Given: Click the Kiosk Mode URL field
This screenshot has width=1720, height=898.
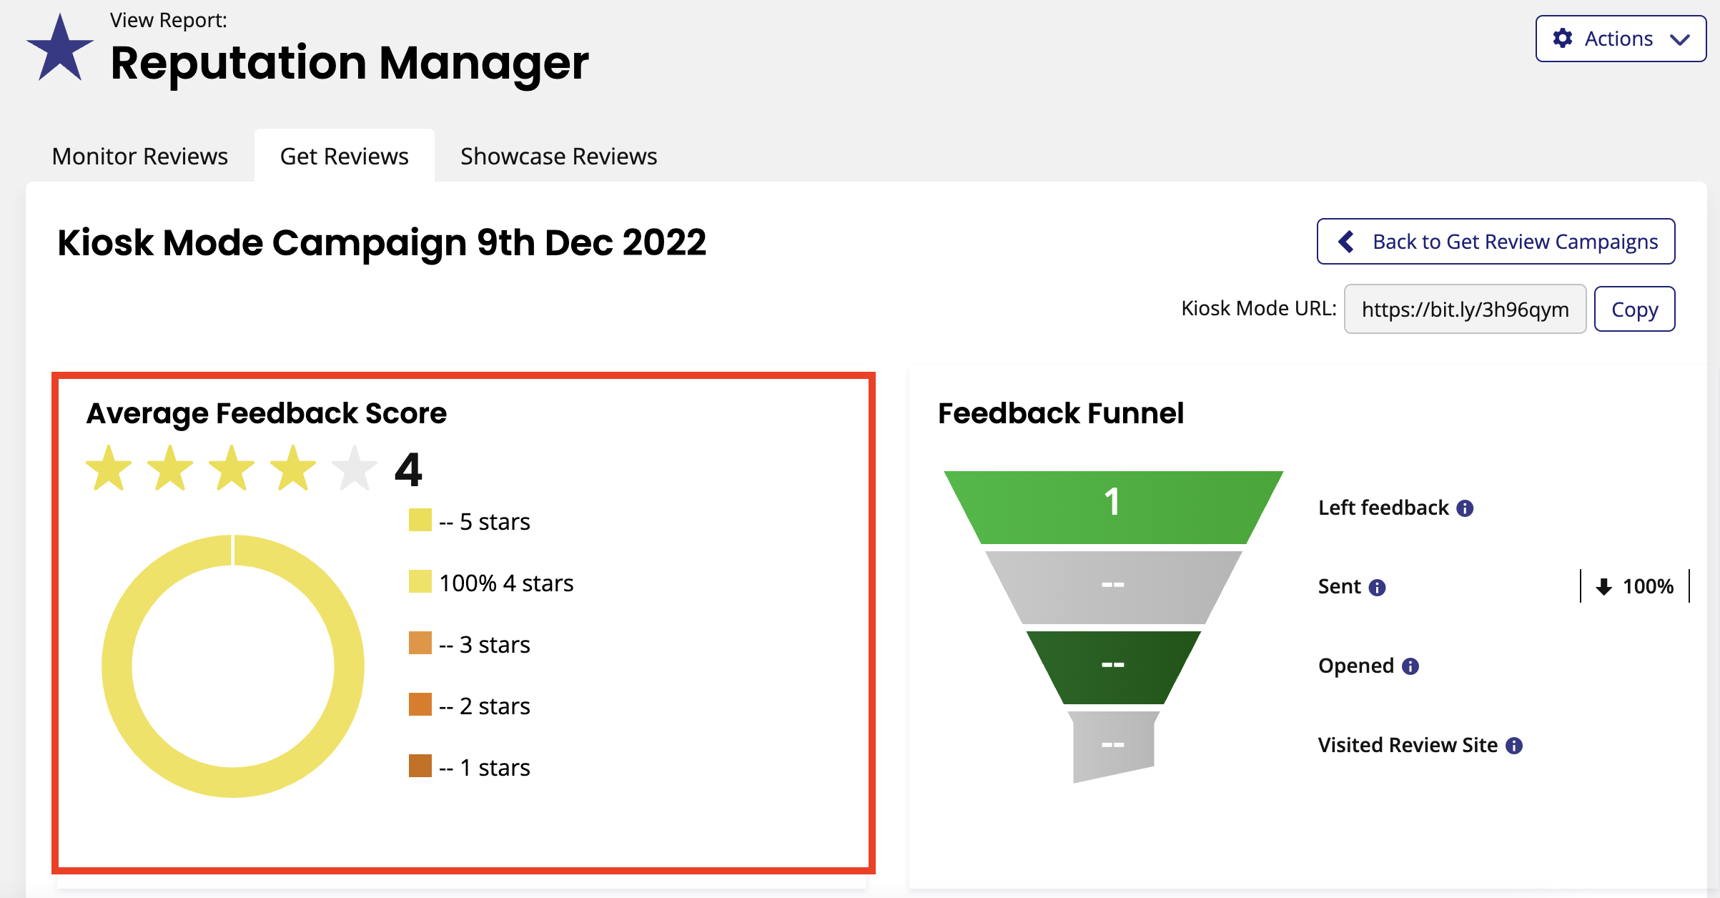Looking at the screenshot, I should pyautogui.click(x=1465, y=309).
